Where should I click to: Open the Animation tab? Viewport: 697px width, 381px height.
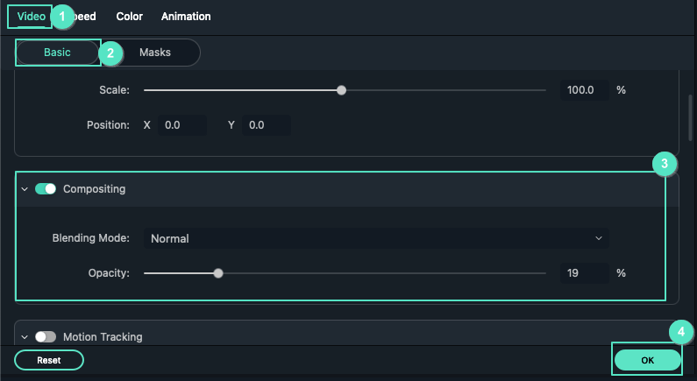(186, 17)
